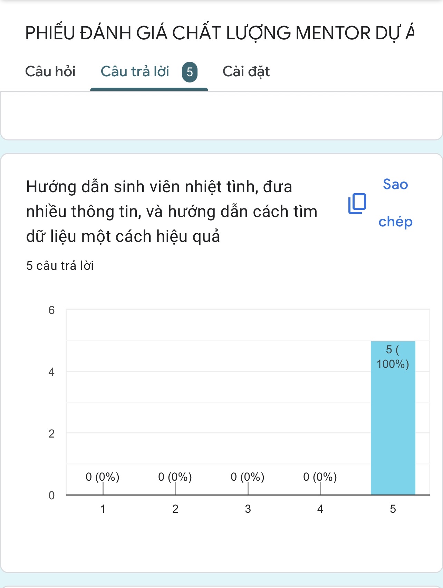Viewport: 443px width, 588px height.
Task: Go to the 'Cài đặt' tab
Action: (x=246, y=72)
